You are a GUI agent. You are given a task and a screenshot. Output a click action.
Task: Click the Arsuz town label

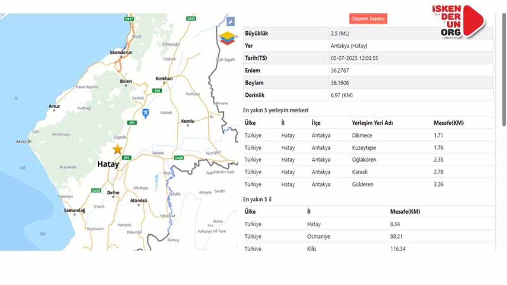[54, 106]
